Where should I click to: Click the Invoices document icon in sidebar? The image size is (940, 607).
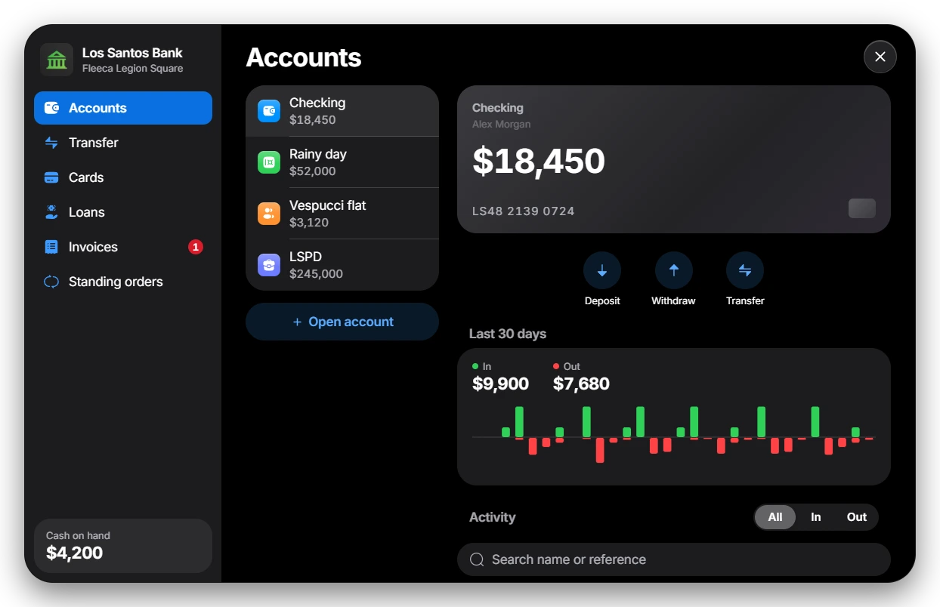[51, 247]
